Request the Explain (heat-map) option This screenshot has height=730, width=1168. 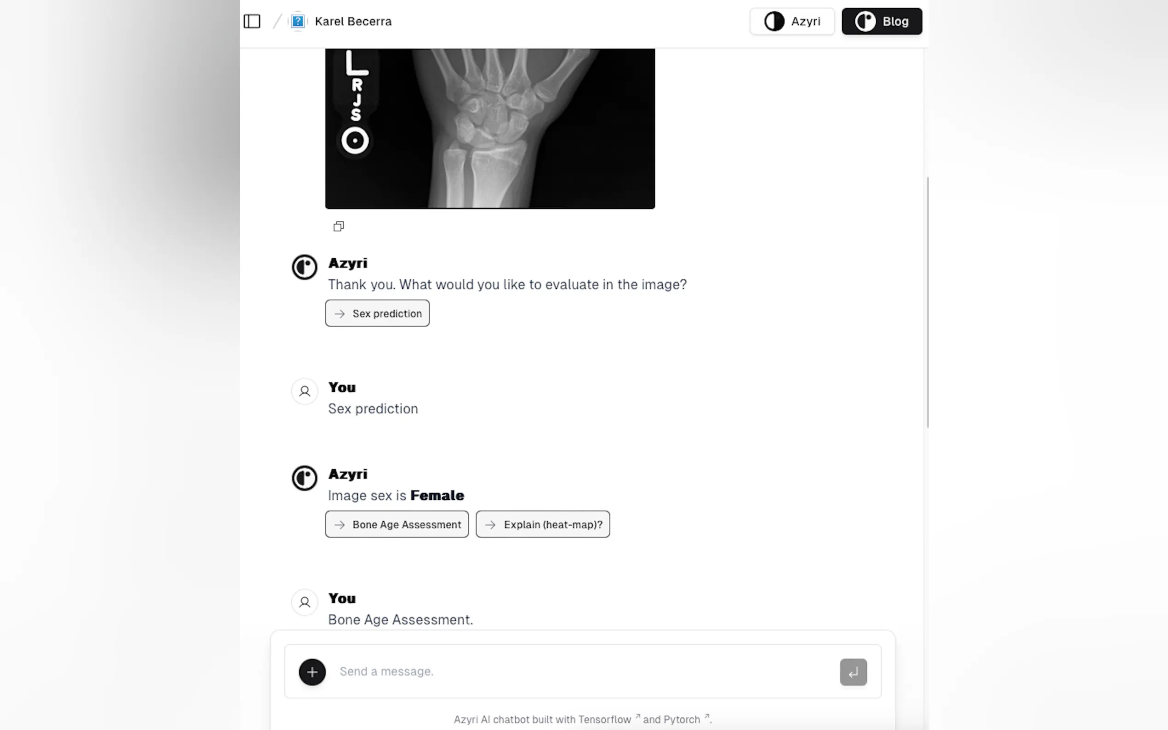tap(543, 525)
